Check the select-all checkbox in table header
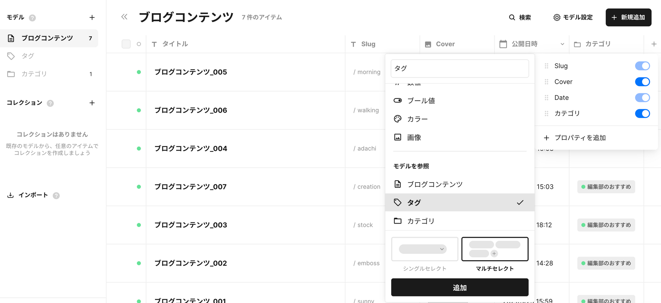This screenshot has height=303, width=661. (x=126, y=44)
